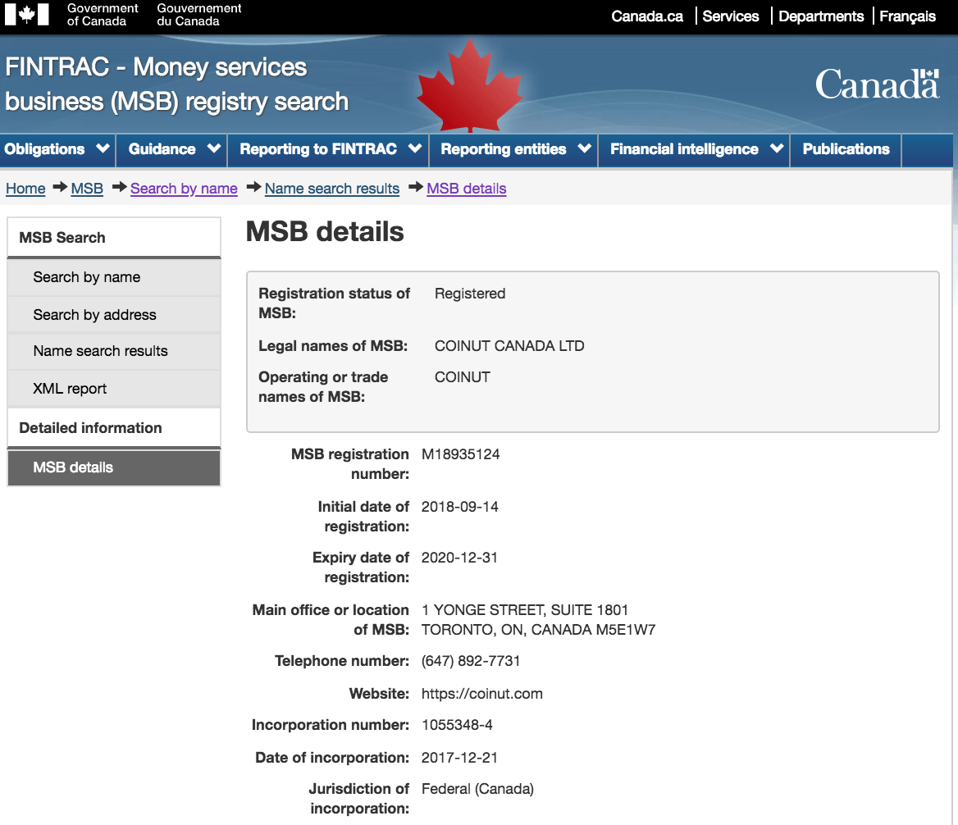Viewport: 958px width, 825px height.
Task: Expand the Reporting entities chevron
Action: [x=585, y=148]
